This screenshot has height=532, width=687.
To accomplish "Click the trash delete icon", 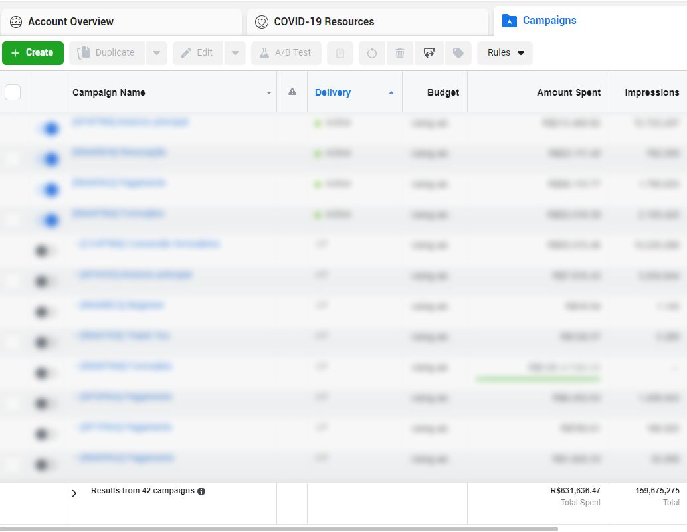I will [400, 53].
